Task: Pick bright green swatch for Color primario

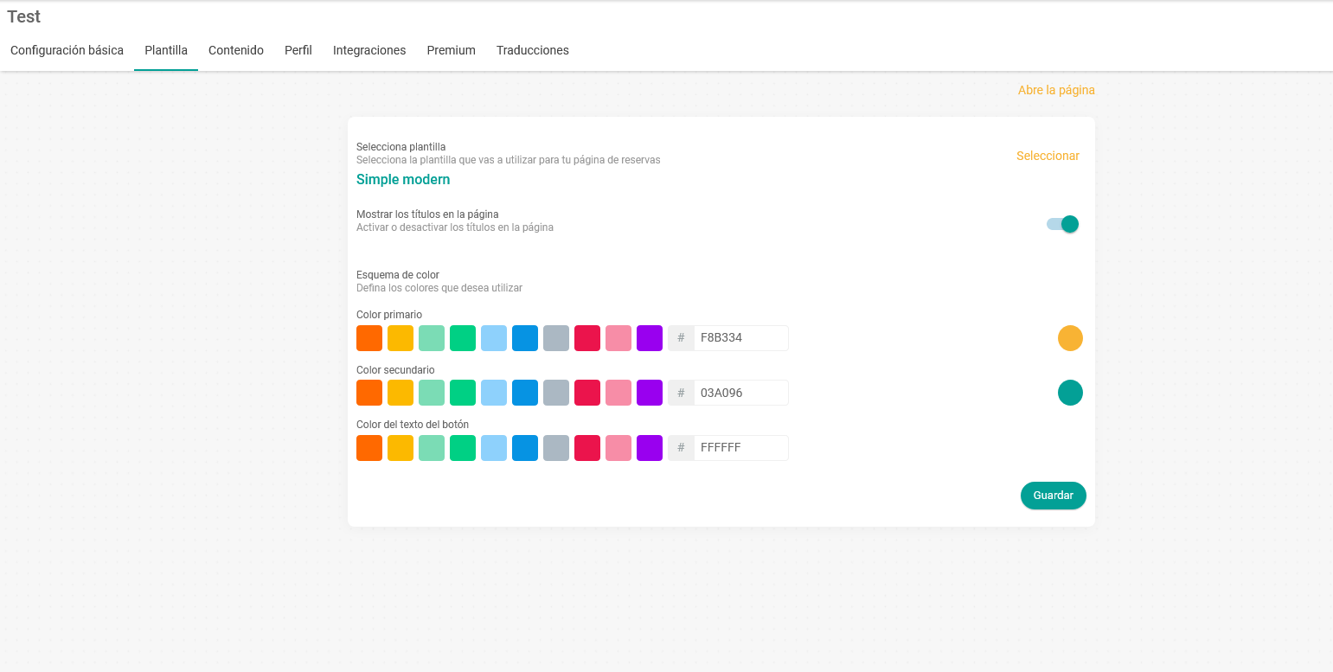Action: point(463,338)
